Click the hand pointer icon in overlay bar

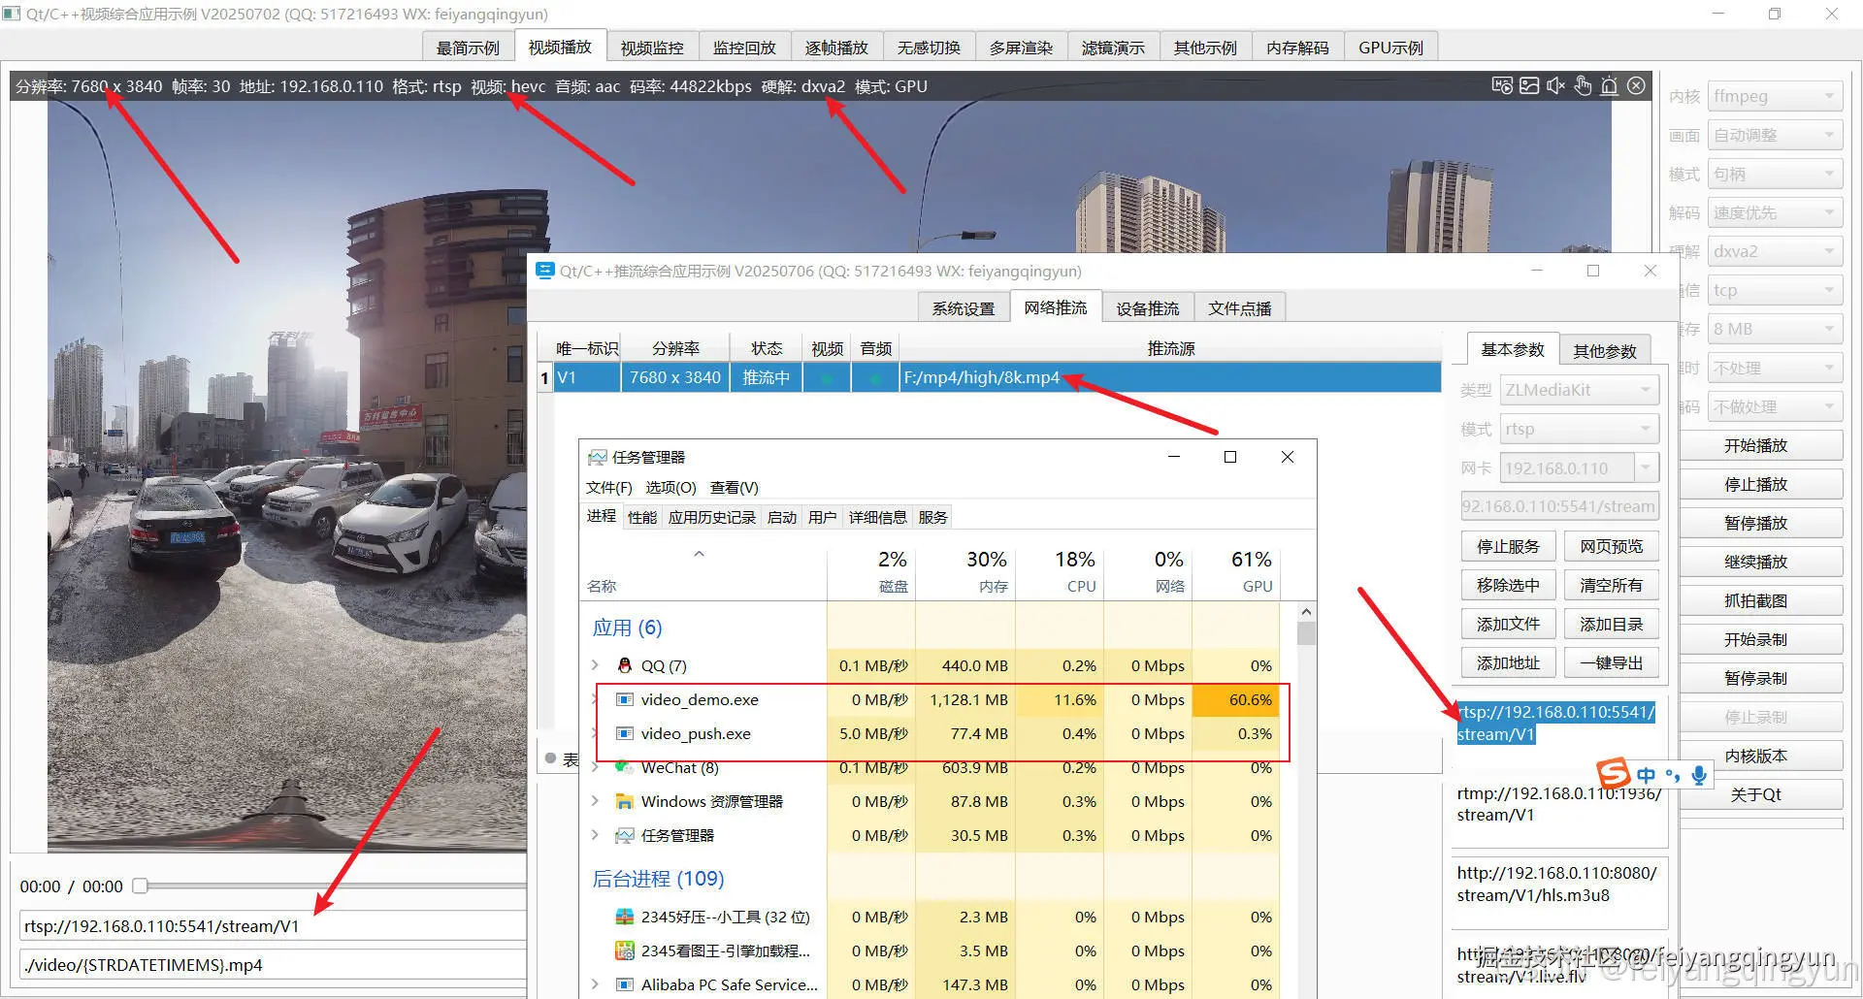pos(1583,85)
